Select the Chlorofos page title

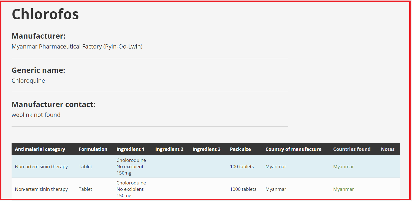[x=45, y=14]
